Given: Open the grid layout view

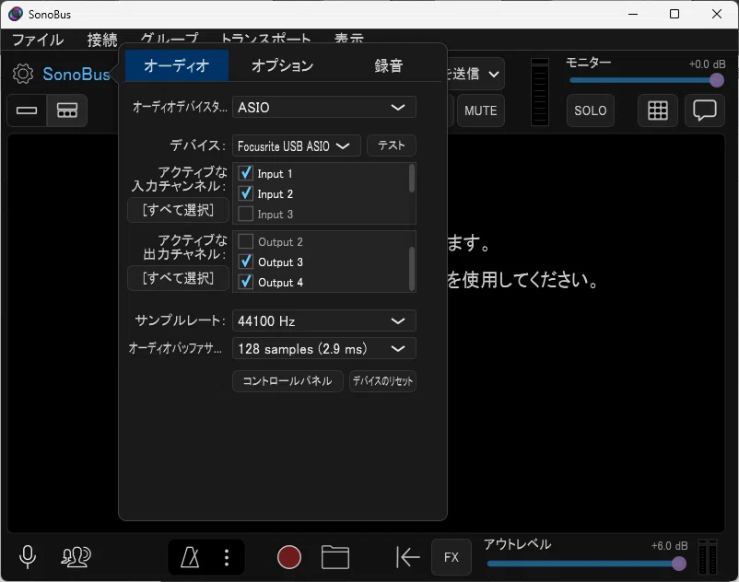Looking at the screenshot, I should click(x=658, y=111).
